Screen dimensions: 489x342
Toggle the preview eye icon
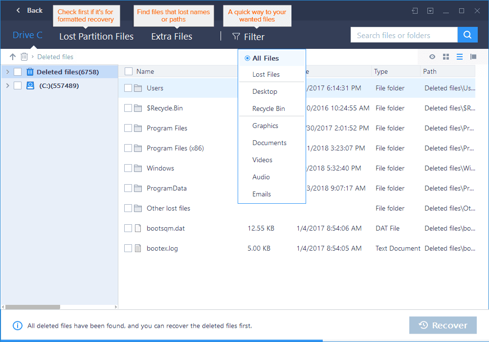(432, 57)
